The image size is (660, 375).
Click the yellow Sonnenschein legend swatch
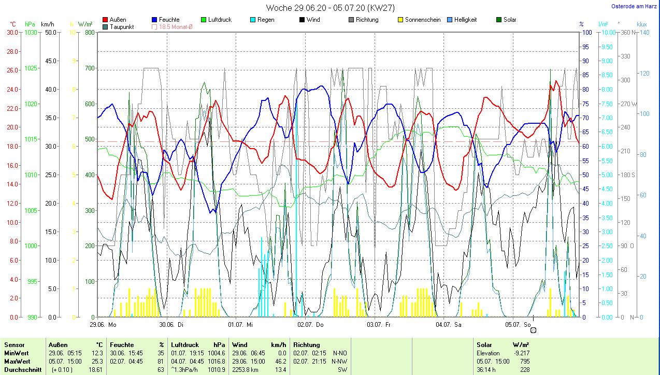click(x=400, y=20)
